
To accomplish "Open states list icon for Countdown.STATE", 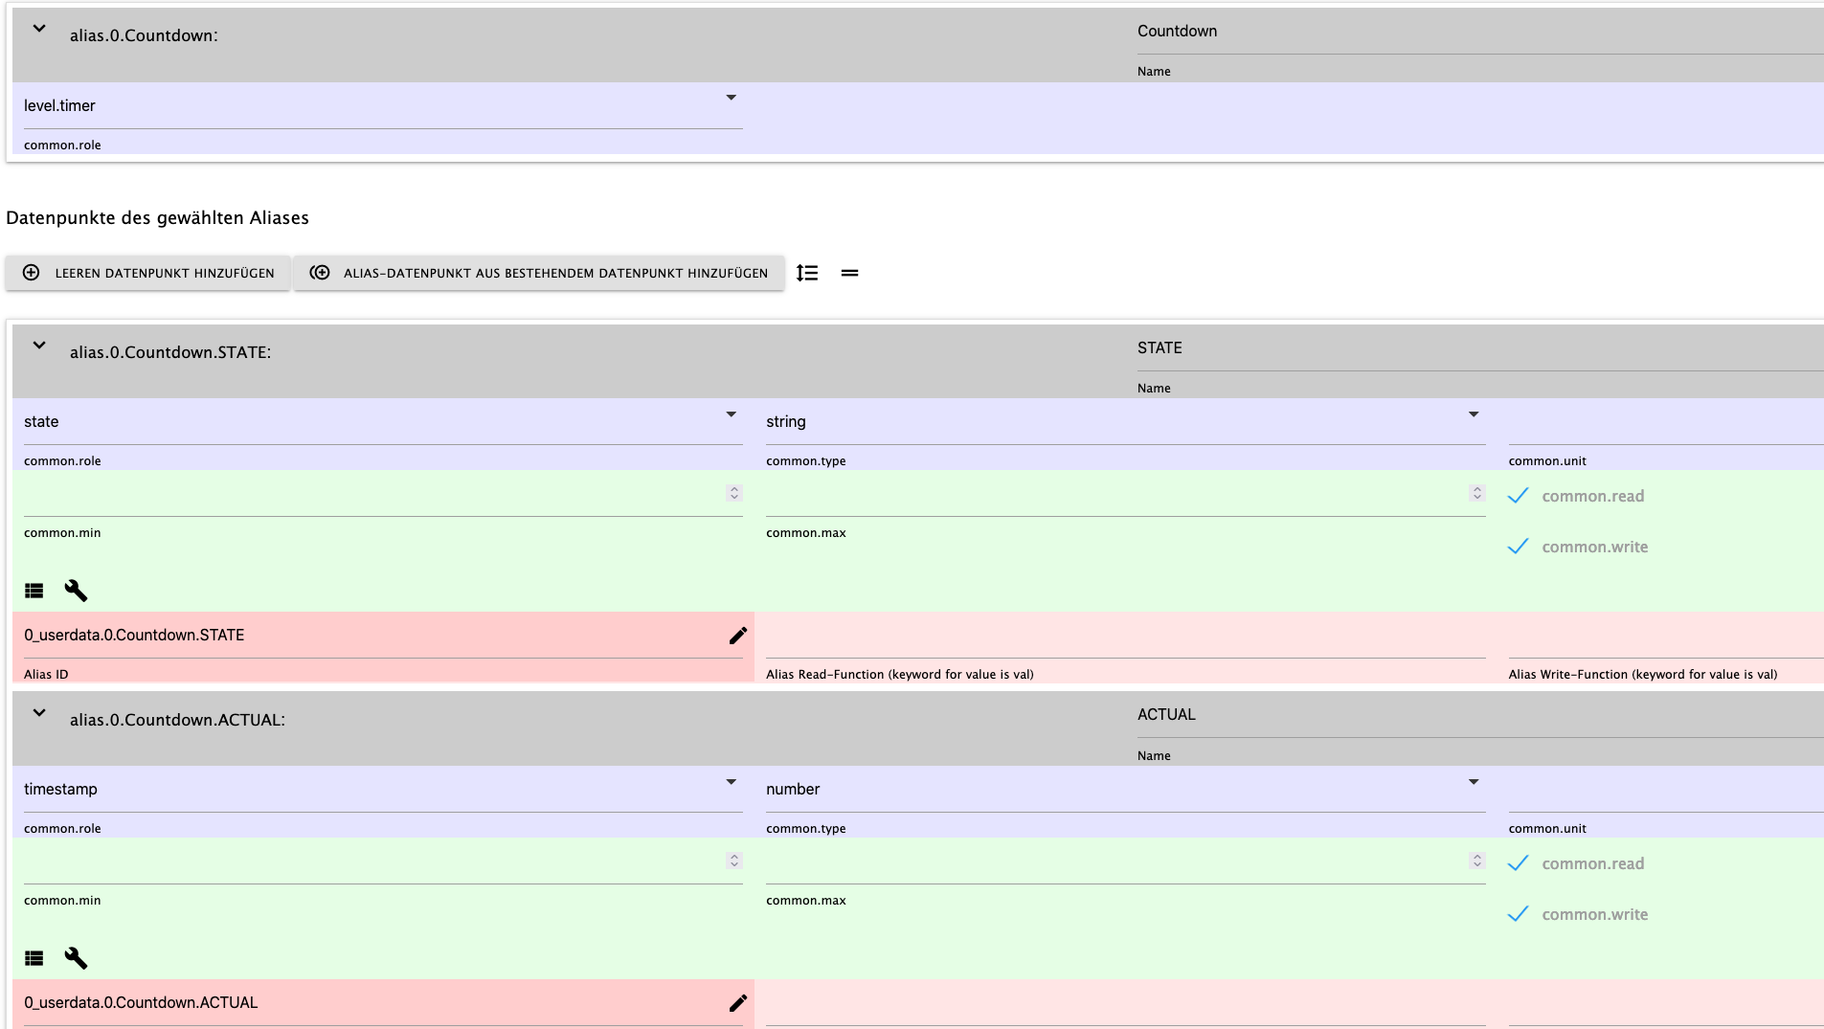I will (34, 591).
